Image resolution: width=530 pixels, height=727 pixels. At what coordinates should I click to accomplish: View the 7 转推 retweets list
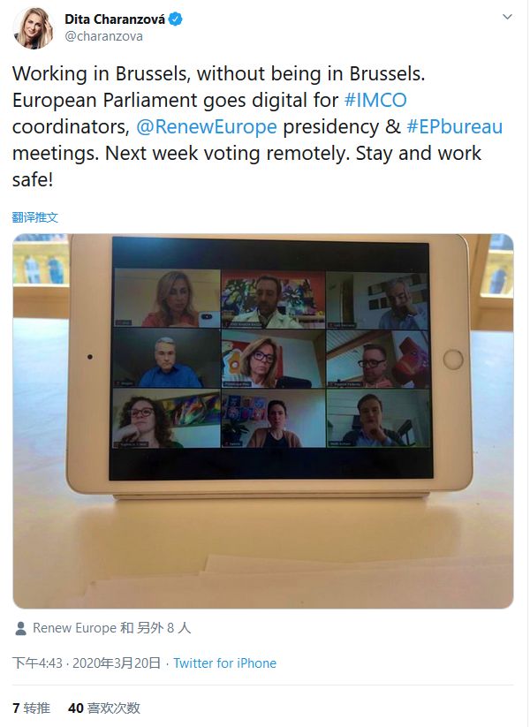tap(31, 708)
